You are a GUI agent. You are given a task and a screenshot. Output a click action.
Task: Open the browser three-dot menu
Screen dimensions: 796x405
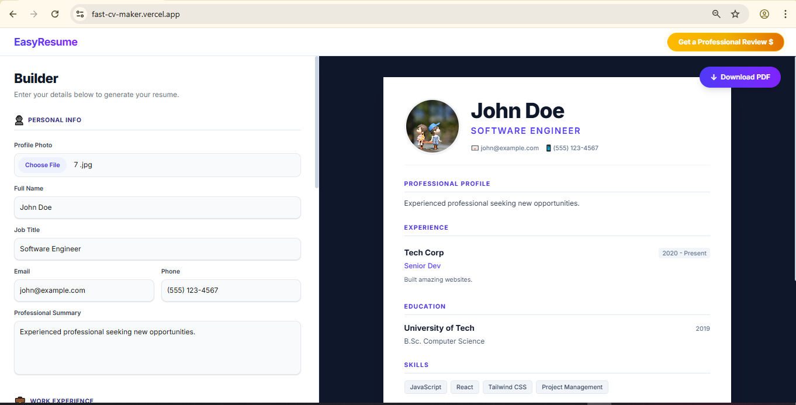click(x=785, y=13)
